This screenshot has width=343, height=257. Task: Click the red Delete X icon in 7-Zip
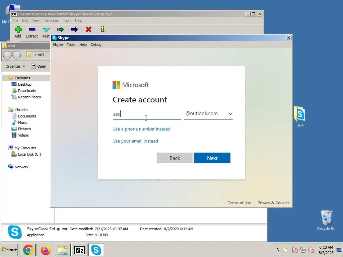pos(88,29)
